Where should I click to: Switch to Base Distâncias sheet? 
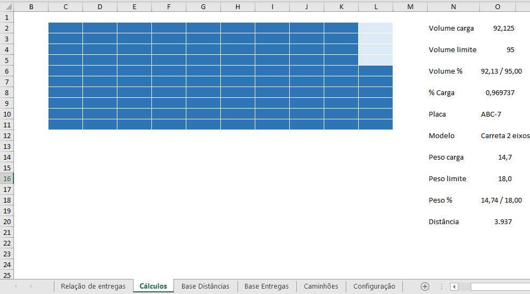pos(205,286)
